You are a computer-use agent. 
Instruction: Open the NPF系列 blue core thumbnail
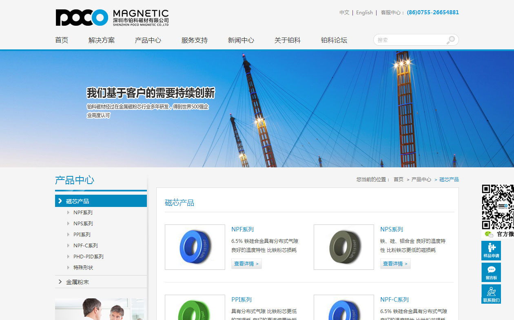click(x=195, y=247)
